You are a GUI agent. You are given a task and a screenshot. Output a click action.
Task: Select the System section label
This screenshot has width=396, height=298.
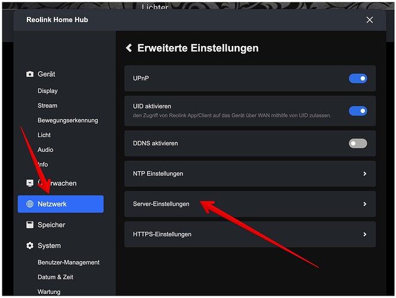click(x=49, y=246)
